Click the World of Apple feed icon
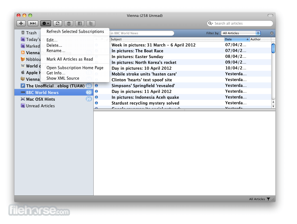The width and height of the screenshot is (297, 224). [23, 66]
